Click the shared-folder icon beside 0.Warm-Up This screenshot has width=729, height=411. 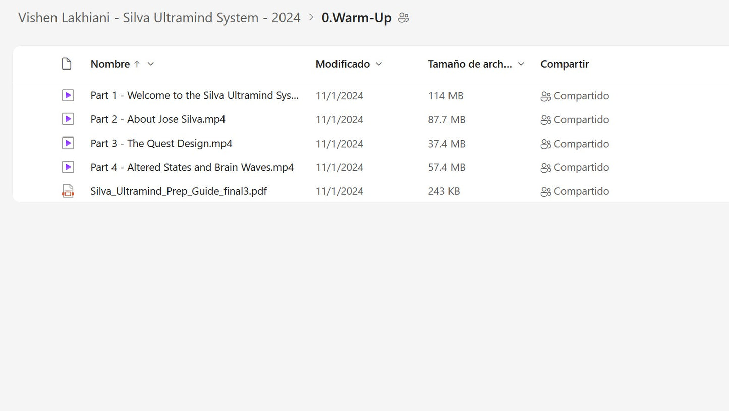pyautogui.click(x=403, y=18)
